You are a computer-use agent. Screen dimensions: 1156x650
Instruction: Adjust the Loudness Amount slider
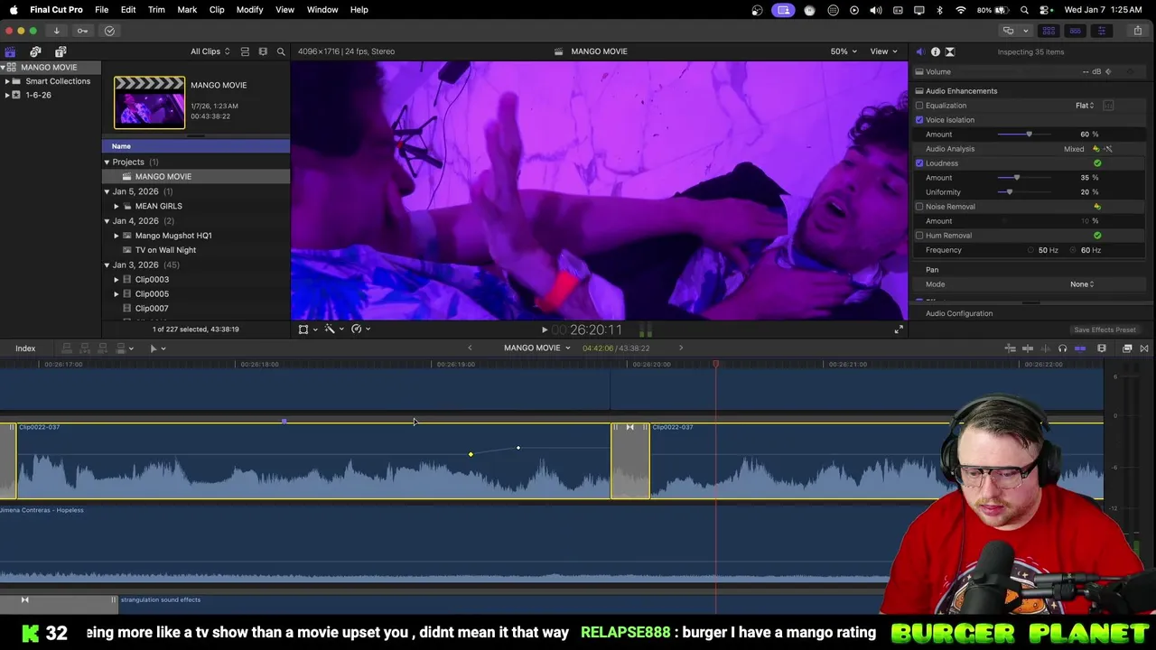click(1016, 178)
